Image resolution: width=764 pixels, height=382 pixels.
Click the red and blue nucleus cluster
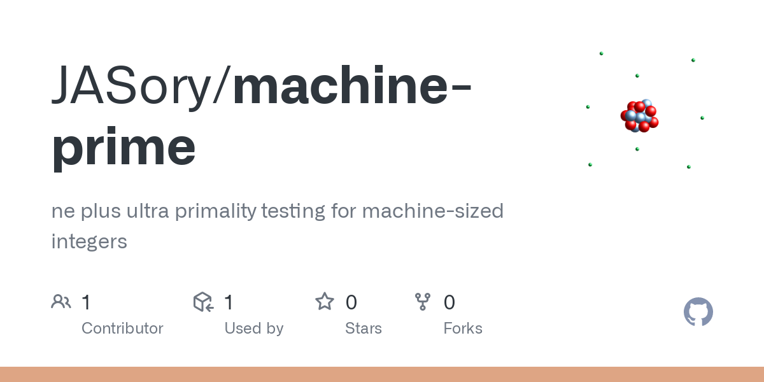pos(639,116)
